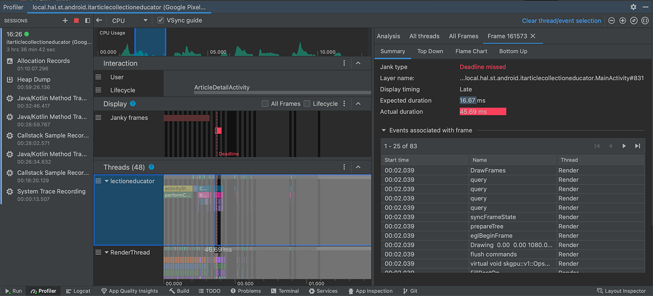
Task: Zoom to selection with brackets icon
Action: [x=645, y=21]
